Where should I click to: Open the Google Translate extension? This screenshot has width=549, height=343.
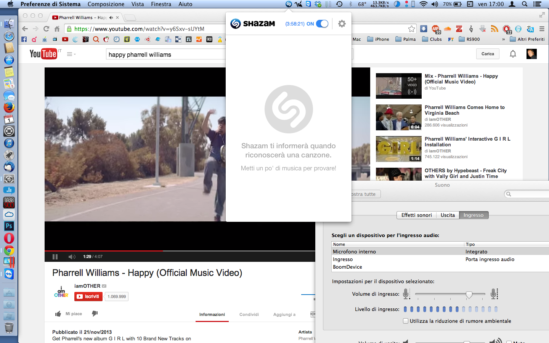530,29
